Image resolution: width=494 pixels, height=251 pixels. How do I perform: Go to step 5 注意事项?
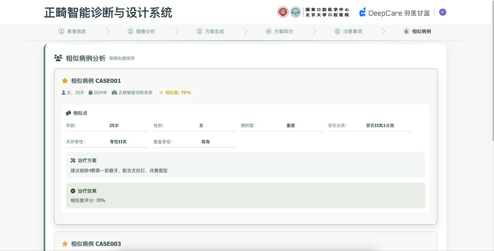coord(348,31)
